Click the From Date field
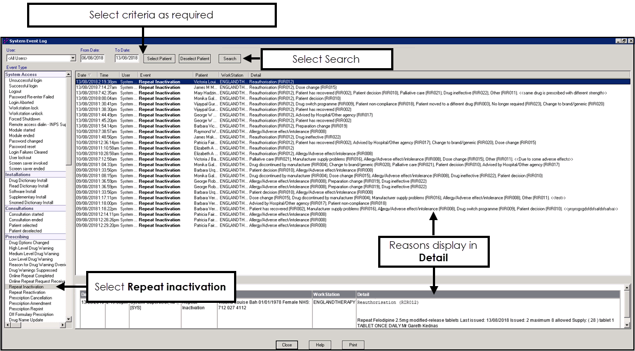Image resolution: width=635 pixels, height=351 pixels. tap(93, 58)
